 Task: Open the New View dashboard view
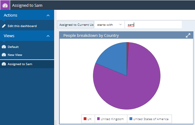click(27, 55)
